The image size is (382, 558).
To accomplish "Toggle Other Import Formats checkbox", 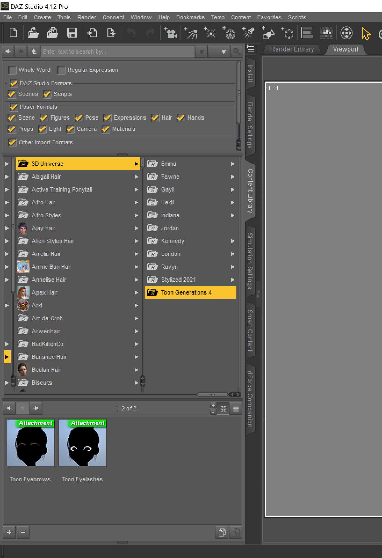I will [x=12, y=142].
